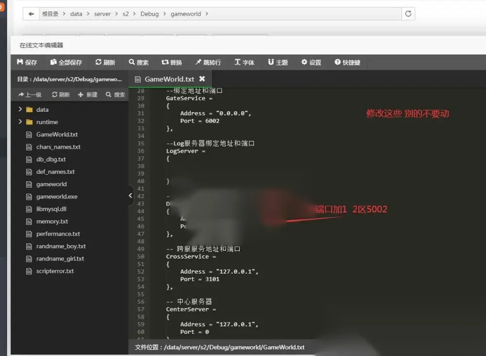Click the file icon next to memory.txt
Image resolution: width=486 pixels, height=356 pixels.
[29, 222]
